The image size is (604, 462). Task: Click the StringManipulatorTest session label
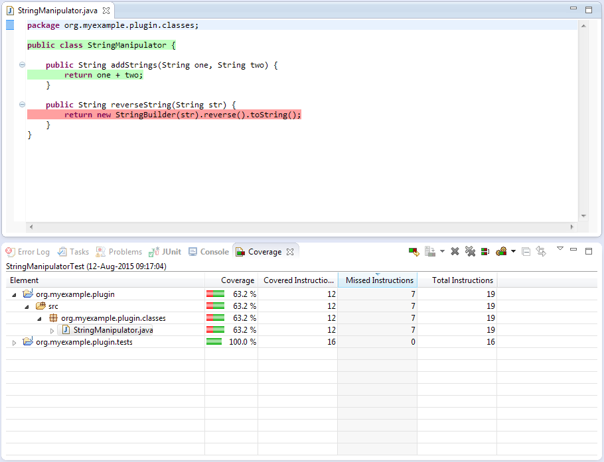[x=86, y=266]
